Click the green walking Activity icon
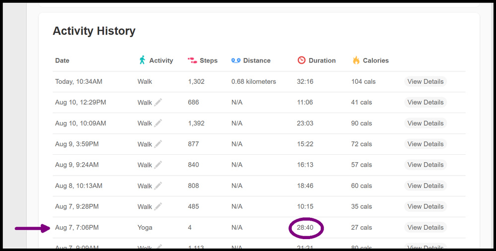The image size is (496, 251). pos(142,60)
